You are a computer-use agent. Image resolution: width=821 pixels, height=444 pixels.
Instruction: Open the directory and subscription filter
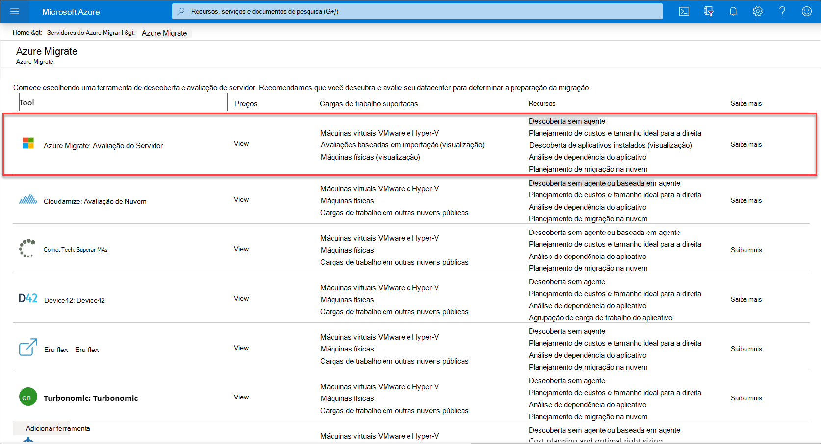tap(709, 11)
